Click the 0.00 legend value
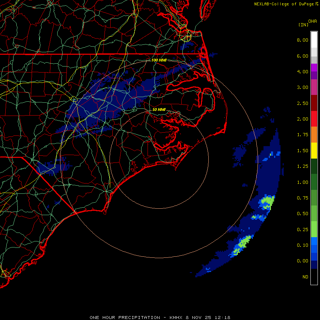Screen dimensions: 320x320 coord(303,261)
